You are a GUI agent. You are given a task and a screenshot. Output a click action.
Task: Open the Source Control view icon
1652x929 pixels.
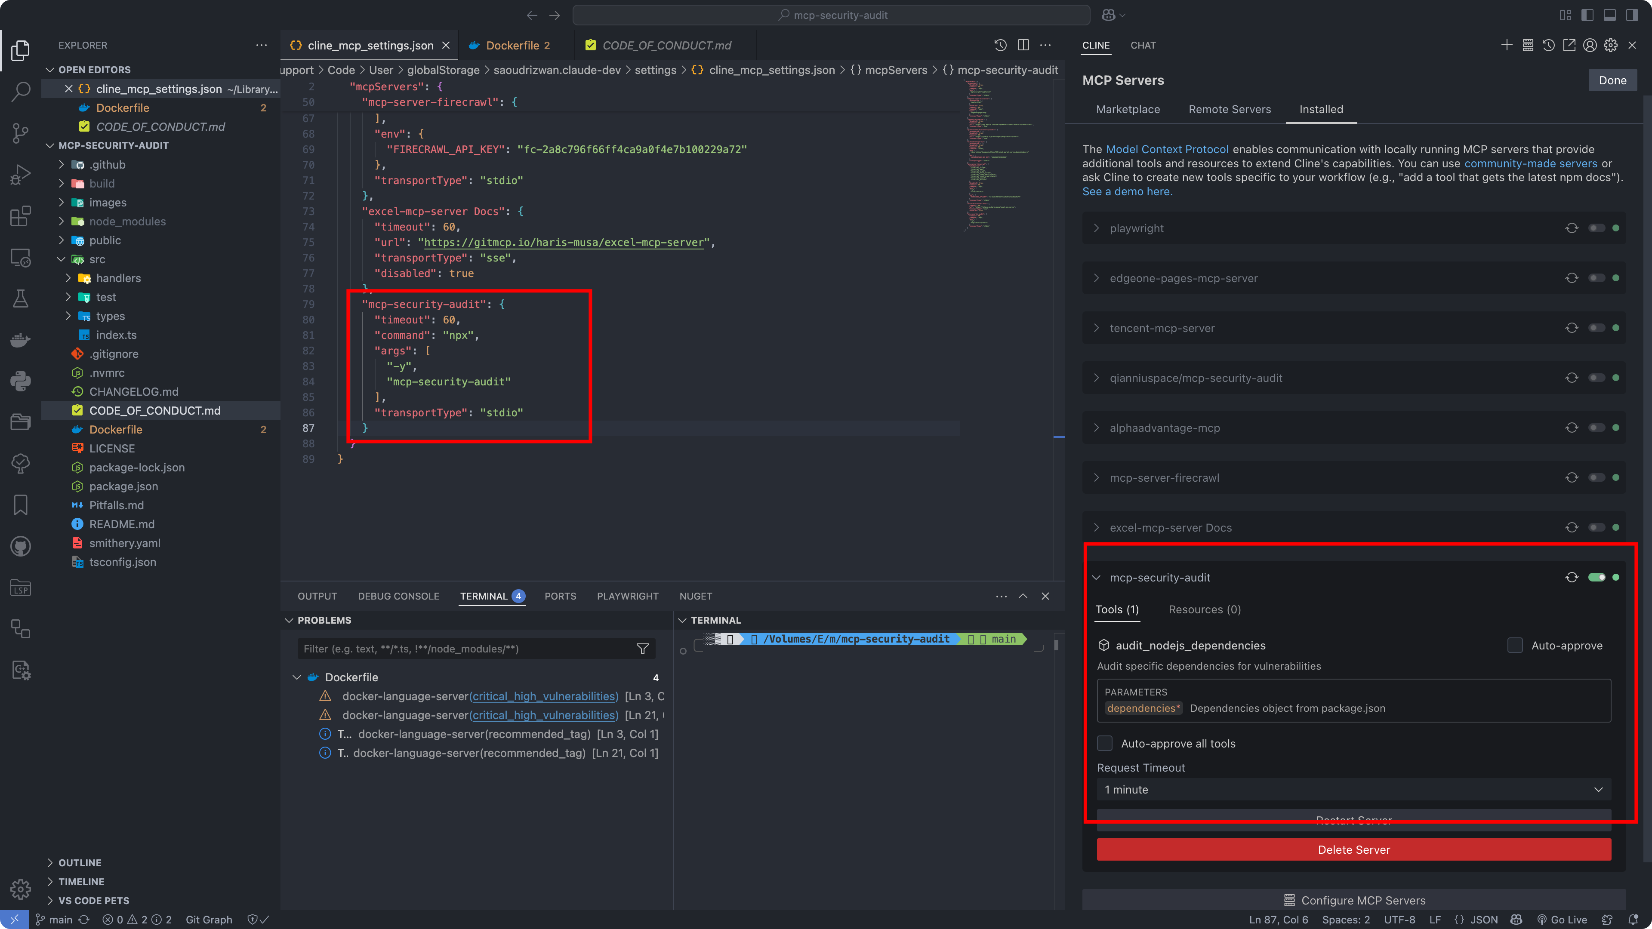[21, 133]
